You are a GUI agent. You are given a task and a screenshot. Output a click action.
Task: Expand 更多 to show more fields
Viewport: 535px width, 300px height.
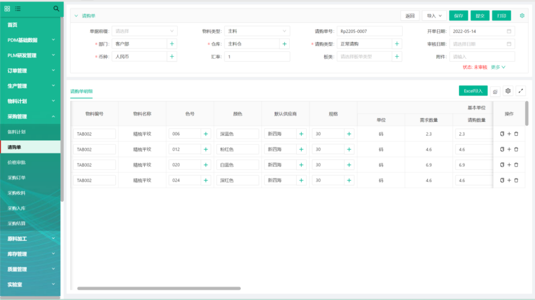pyautogui.click(x=498, y=67)
